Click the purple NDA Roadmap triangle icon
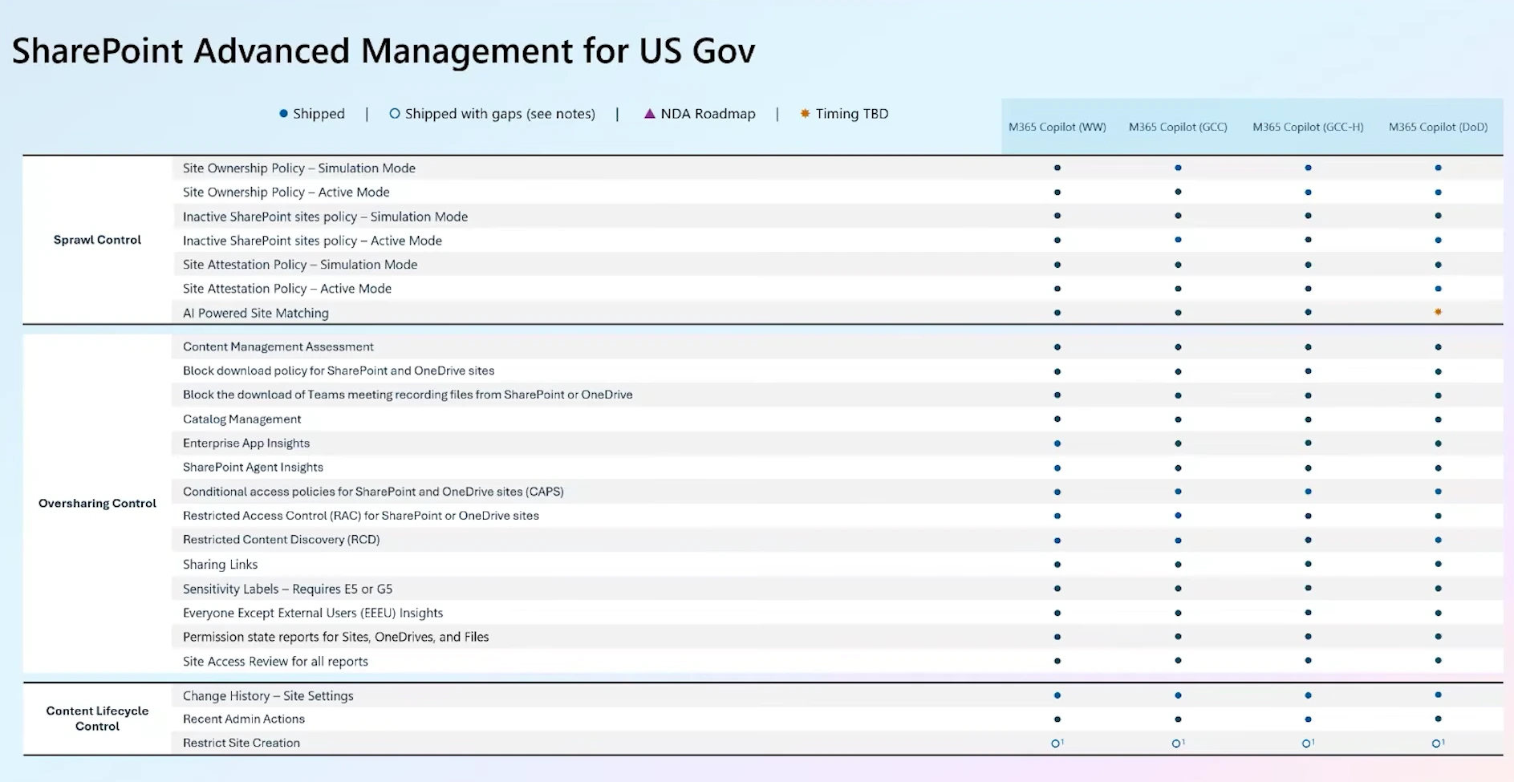 click(650, 114)
